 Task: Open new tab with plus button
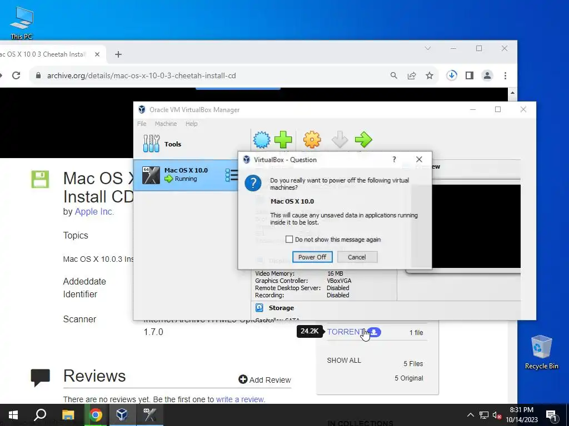pos(118,54)
